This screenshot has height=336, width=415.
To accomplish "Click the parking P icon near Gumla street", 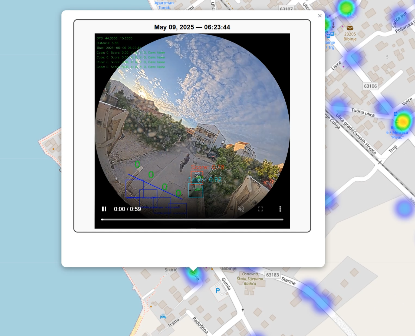I will (218, 290).
